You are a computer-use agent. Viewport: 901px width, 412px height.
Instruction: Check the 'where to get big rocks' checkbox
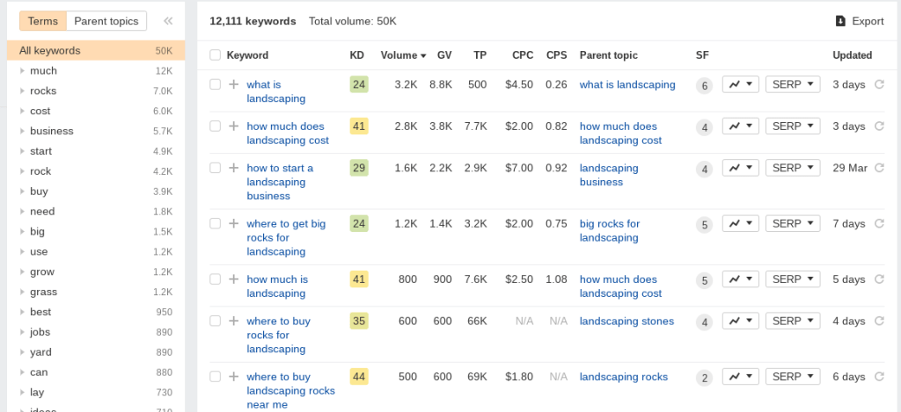click(215, 224)
